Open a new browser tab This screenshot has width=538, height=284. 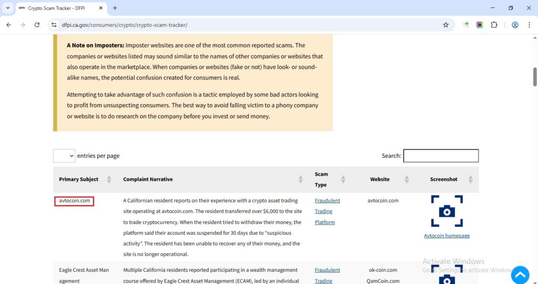115,8
